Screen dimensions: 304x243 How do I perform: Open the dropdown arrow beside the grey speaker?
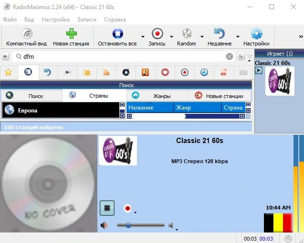pyautogui.click(x=177, y=230)
